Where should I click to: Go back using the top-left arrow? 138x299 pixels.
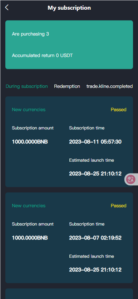pyautogui.click(x=7, y=8)
